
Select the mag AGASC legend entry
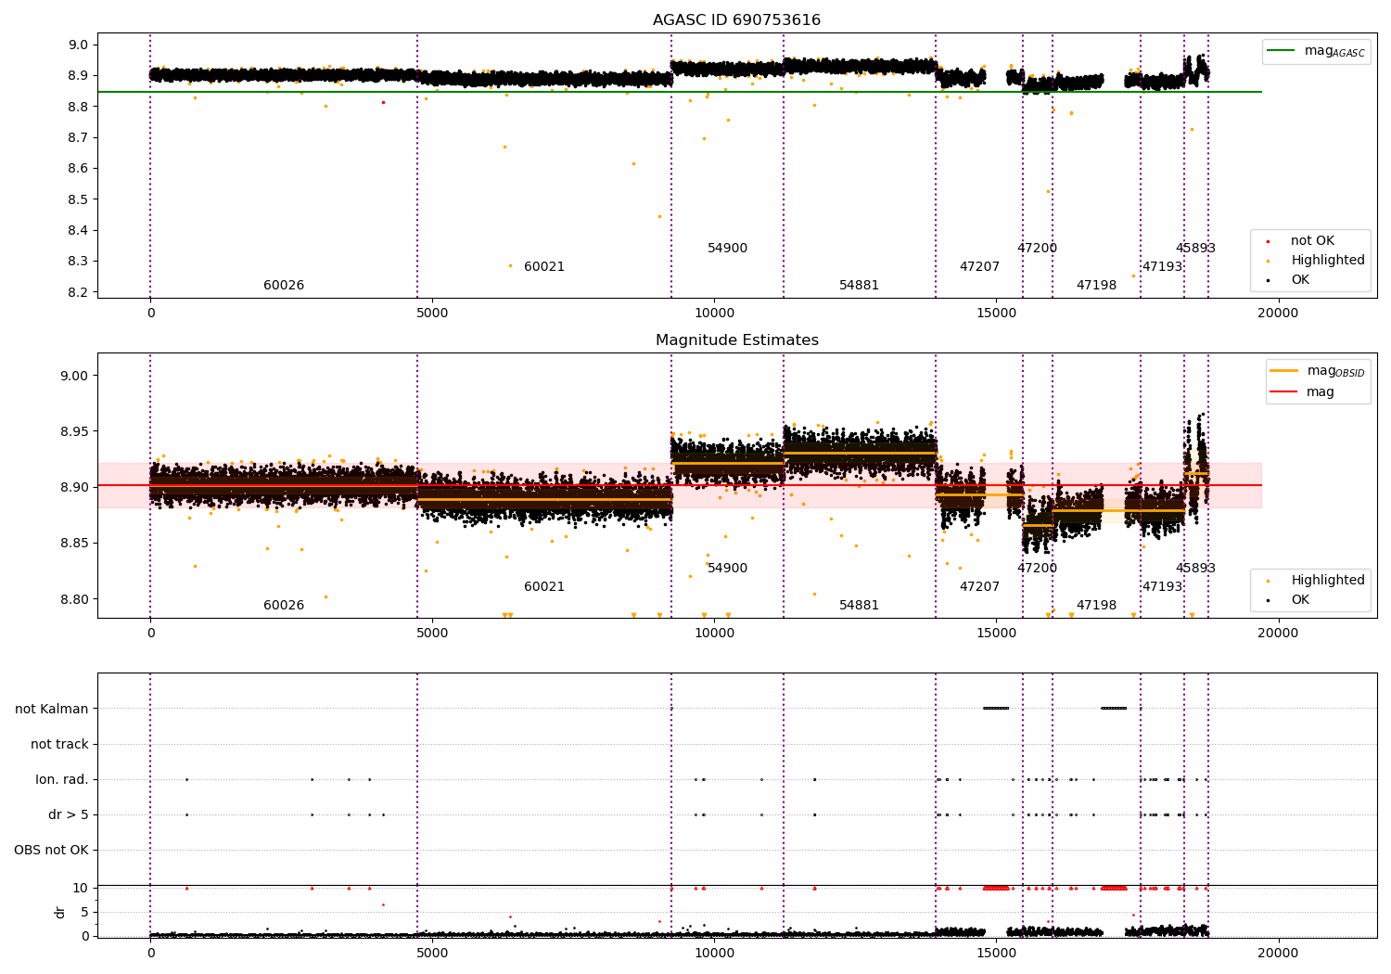point(1317,52)
